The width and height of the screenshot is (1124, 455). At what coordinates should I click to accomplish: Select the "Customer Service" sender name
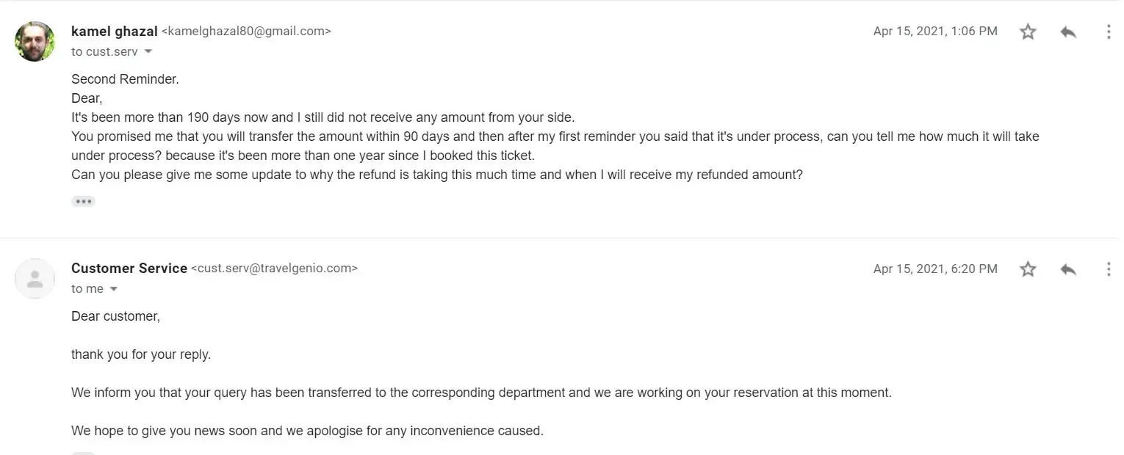pos(129,269)
